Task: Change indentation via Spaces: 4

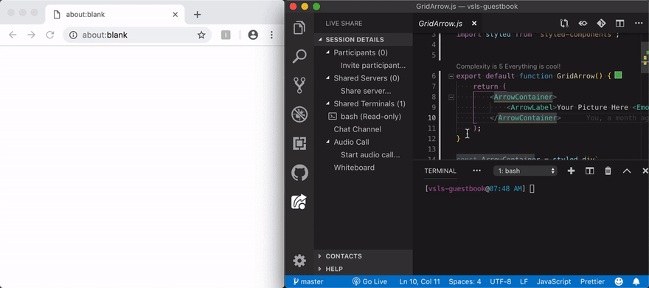Action: 465,282
